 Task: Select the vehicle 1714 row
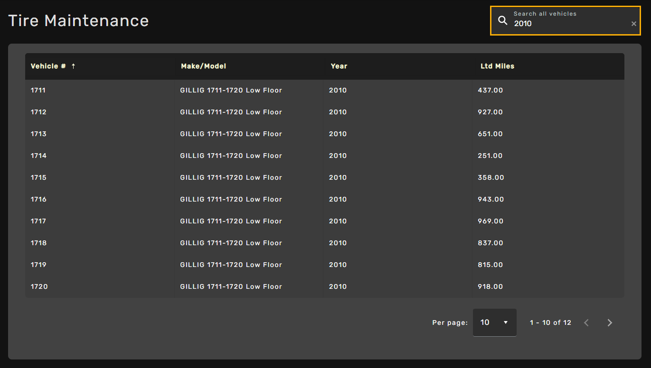point(38,156)
